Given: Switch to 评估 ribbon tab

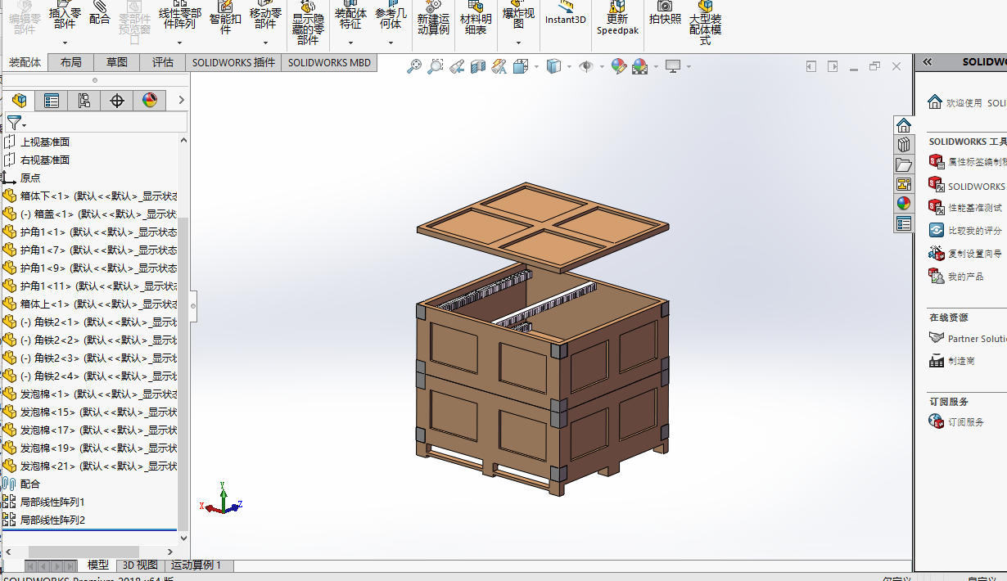Looking at the screenshot, I should pyautogui.click(x=163, y=62).
